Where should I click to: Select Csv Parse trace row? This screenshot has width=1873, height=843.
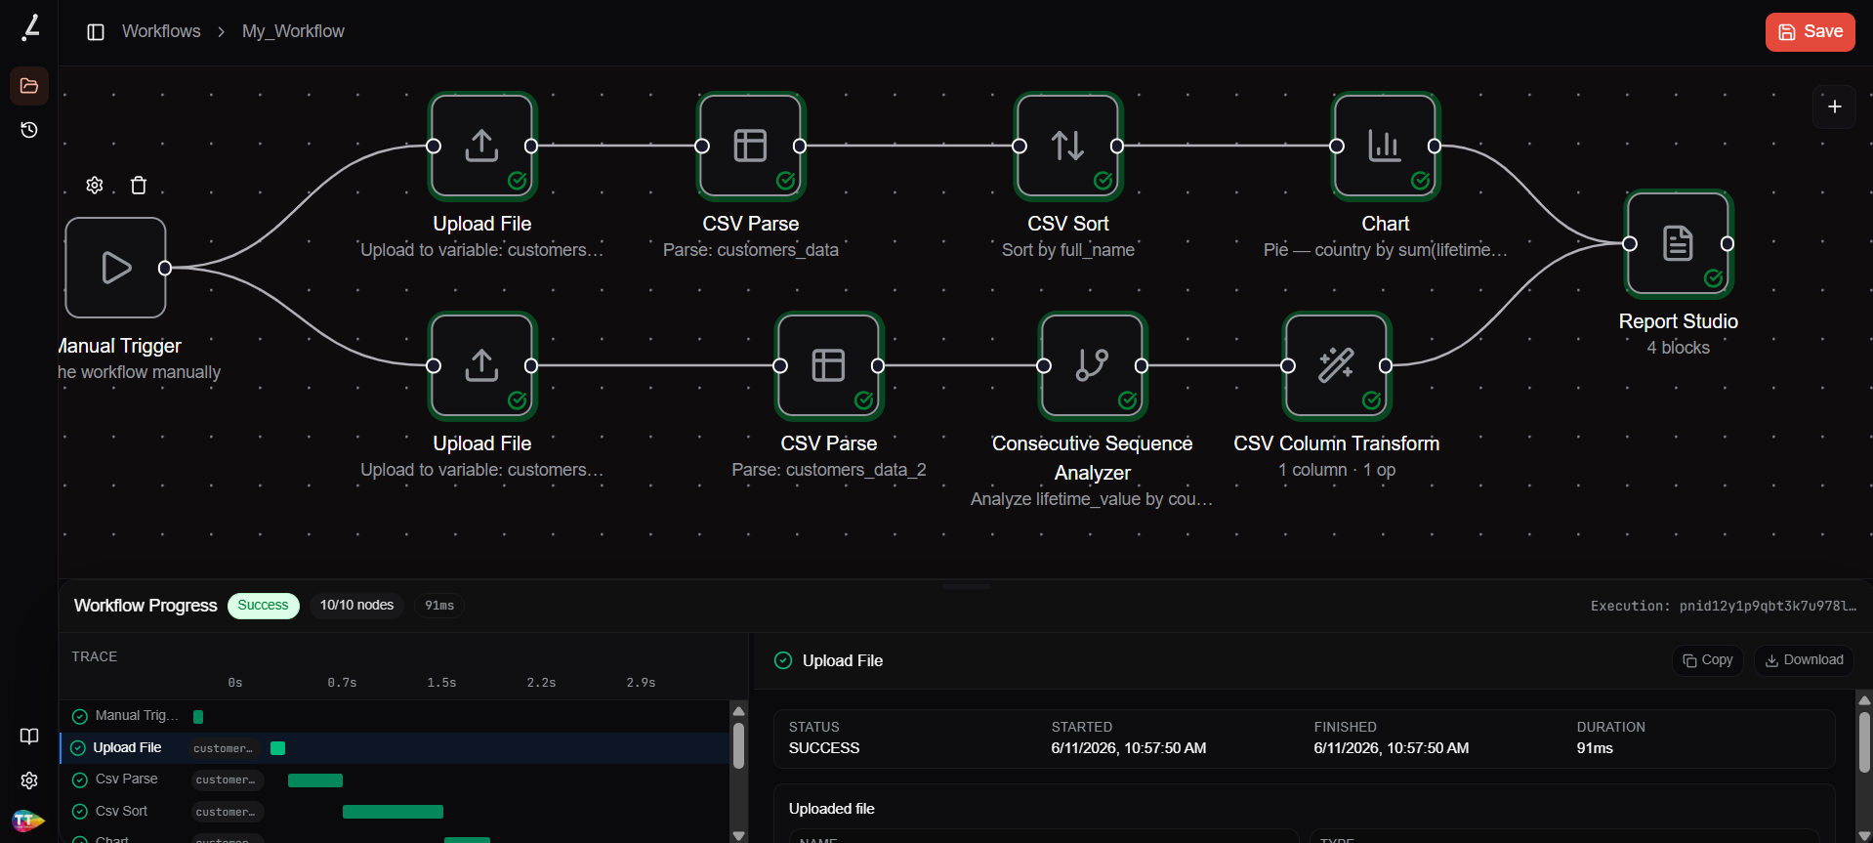coord(395,780)
